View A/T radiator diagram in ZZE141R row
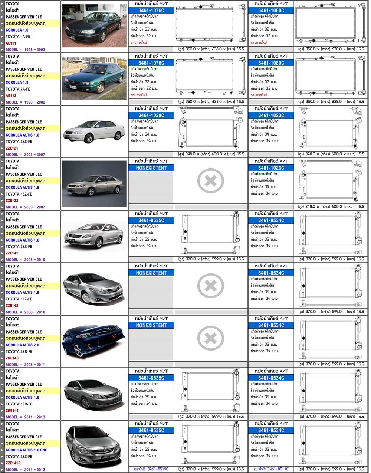The width and height of the screenshot is (371, 473). click(x=331, y=444)
